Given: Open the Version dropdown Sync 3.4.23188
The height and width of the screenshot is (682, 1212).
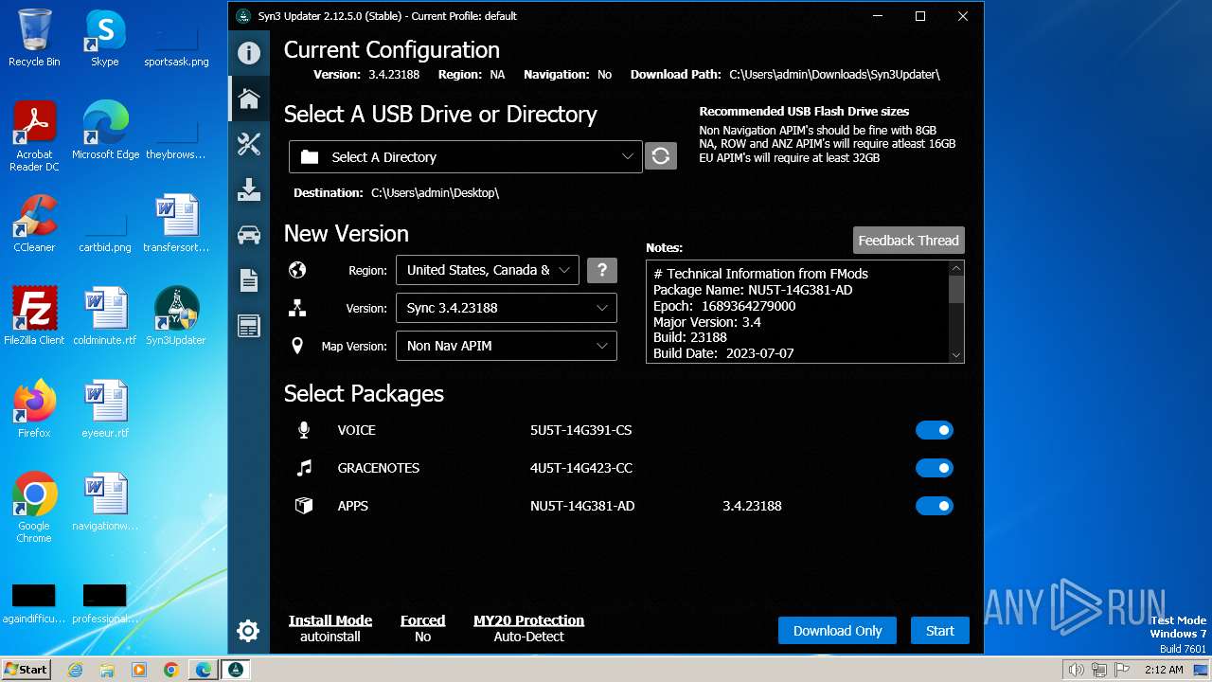Looking at the screenshot, I should click(506, 308).
